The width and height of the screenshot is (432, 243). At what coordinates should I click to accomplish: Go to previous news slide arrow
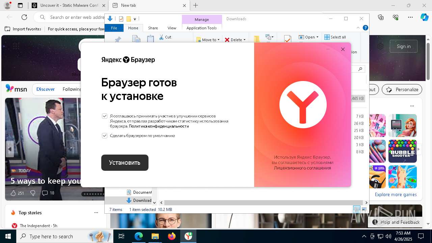point(10,149)
